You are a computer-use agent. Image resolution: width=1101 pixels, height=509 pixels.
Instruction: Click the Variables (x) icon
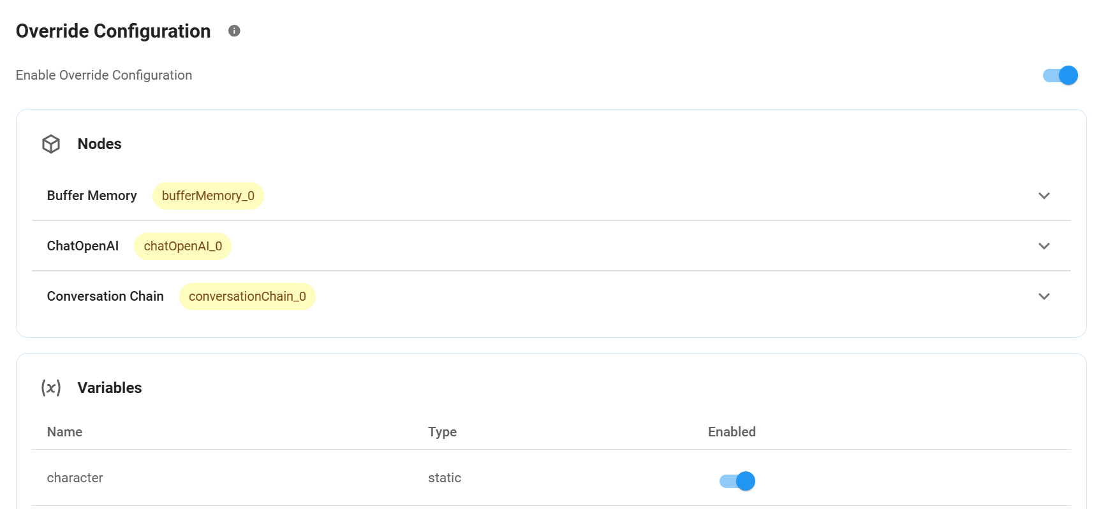[x=51, y=387]
